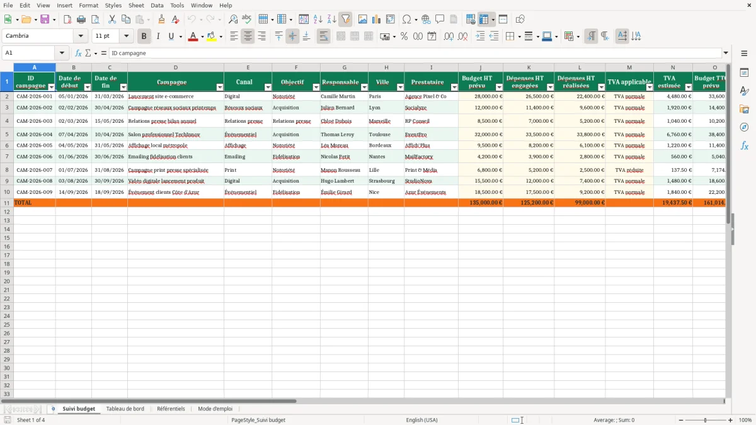Switch to the Référentiels sheet tab
This screenshot has height=425, width=756.
[171, 409]
